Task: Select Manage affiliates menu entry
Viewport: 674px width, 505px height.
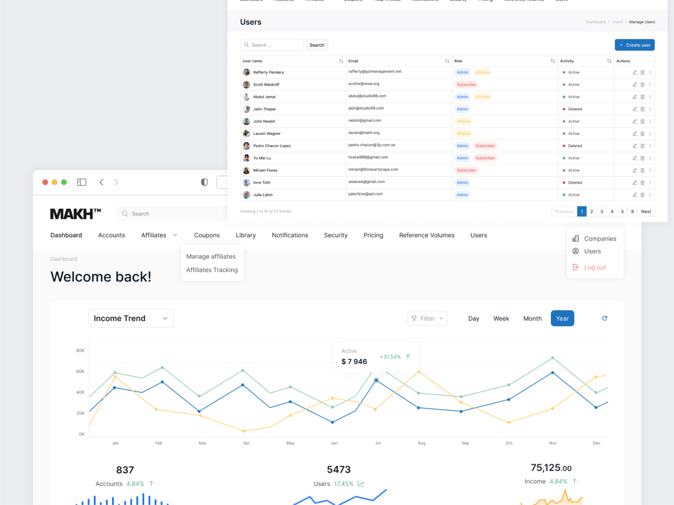Action: (x=211, y=256)
